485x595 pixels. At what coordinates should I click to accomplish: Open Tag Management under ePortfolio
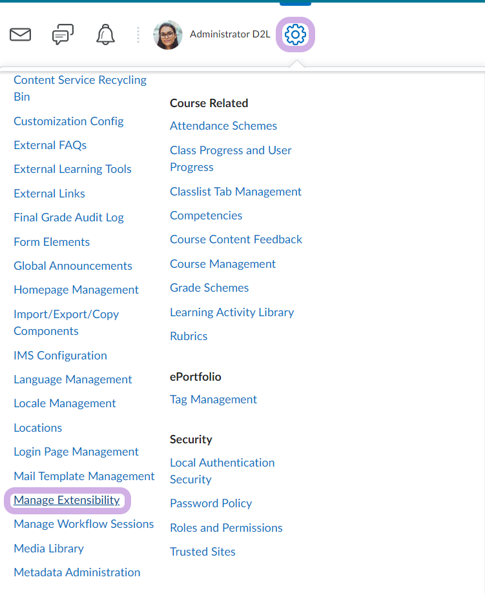(x=213, y=399)
